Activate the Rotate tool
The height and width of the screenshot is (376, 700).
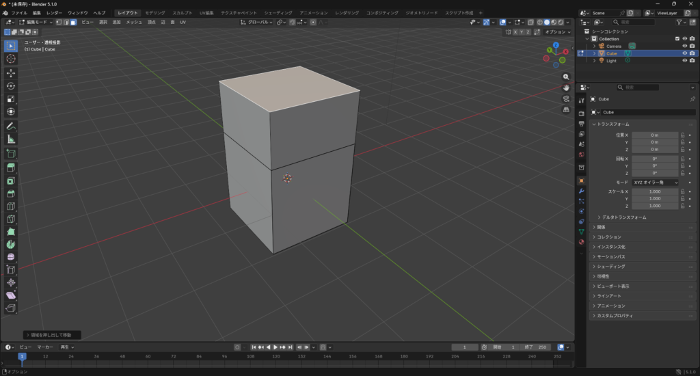pos(11,86)
